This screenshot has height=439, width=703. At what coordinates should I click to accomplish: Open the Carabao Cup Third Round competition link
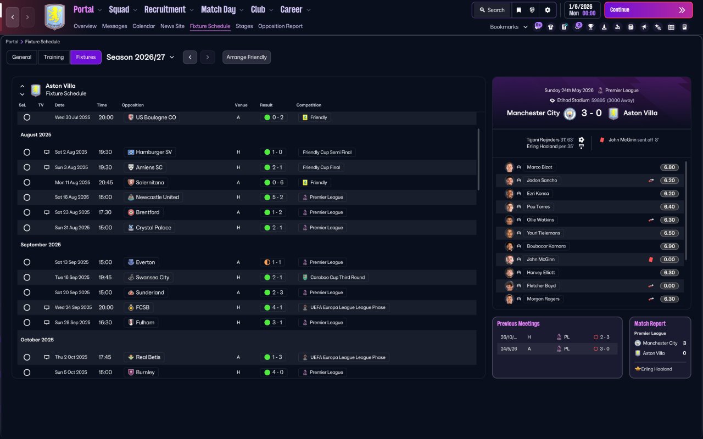333,278
